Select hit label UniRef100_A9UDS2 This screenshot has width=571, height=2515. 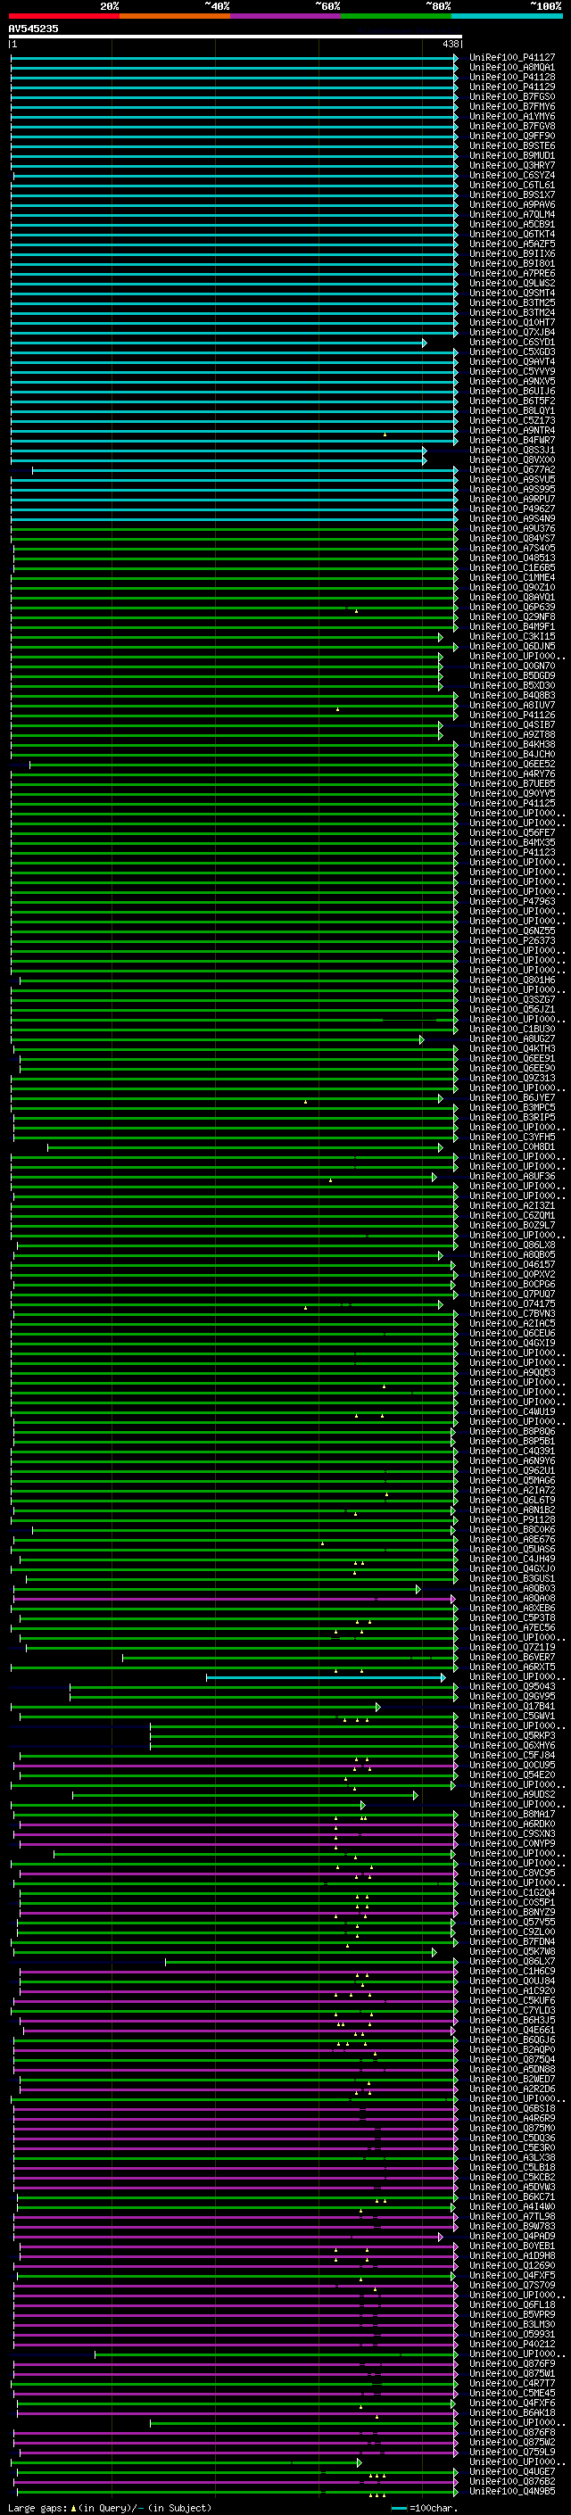tap(512, 1794)
